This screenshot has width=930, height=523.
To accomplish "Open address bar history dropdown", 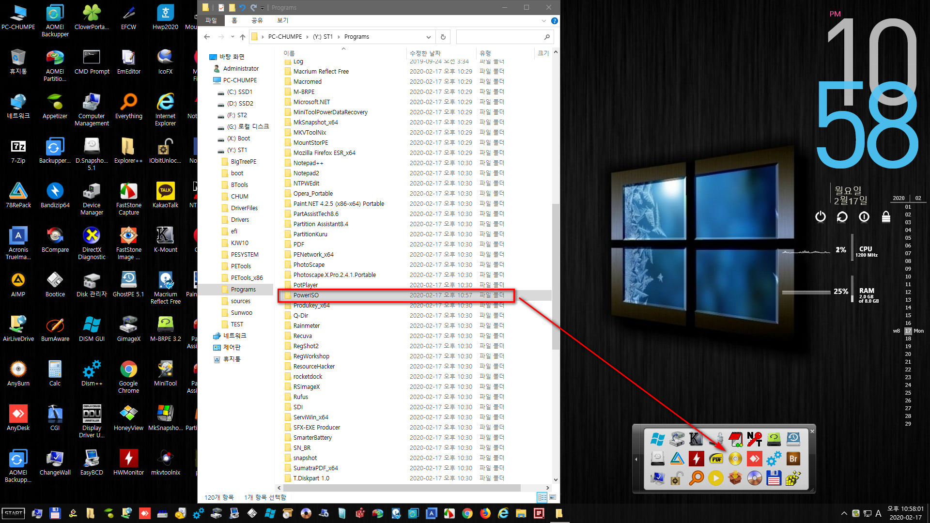I will click(x=428, y=37).
